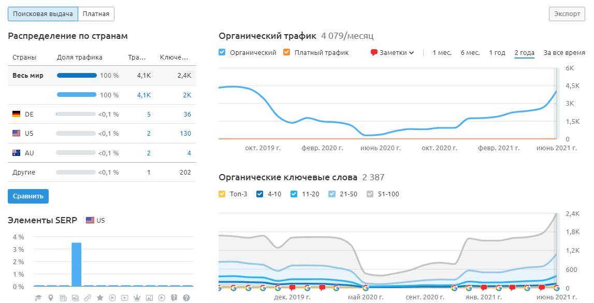Disable the 51-100 keywords checkbox
Screen dimensions: 594x303
pyautogui.click(x=370, y=194)
